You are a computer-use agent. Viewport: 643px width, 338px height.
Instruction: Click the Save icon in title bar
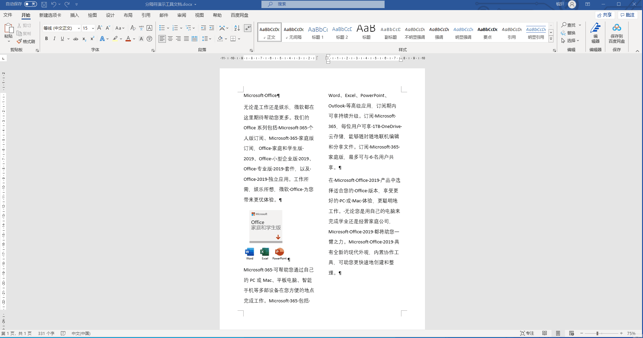(x=44, y=4)
